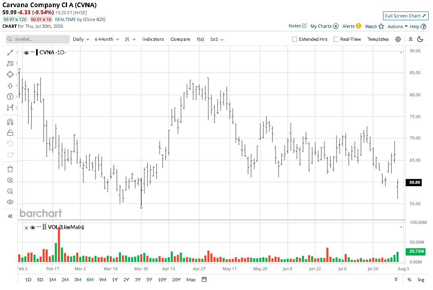Image resolution: width=433 pixels, height=290 pixels.
Task: Select the 20Y range button
Action: 176,280
